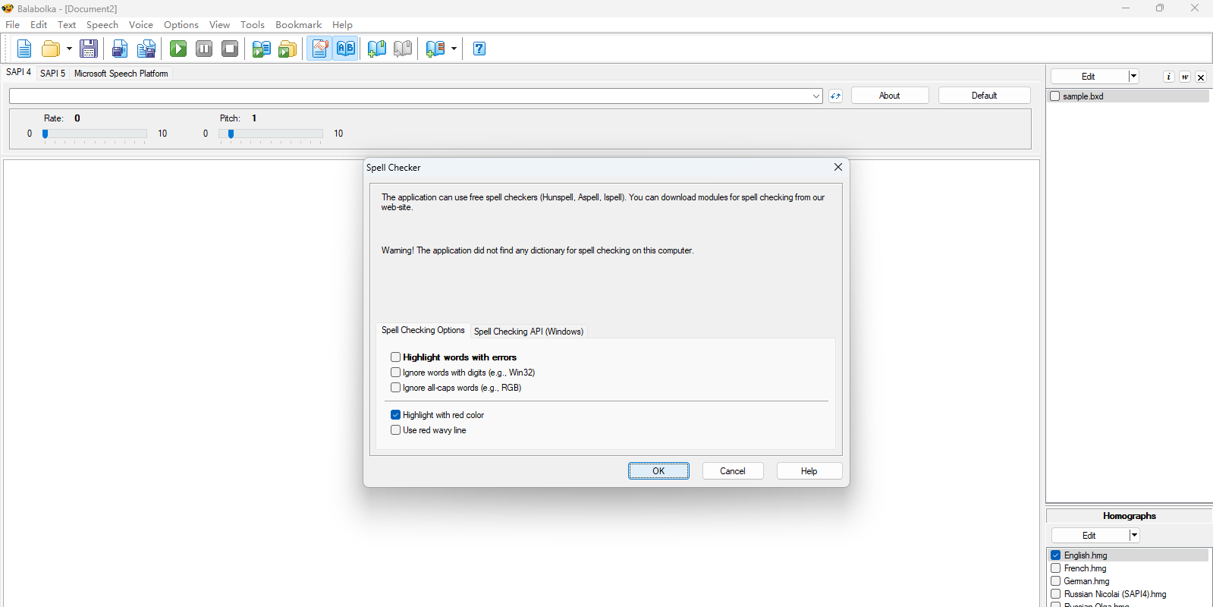1213x607 pixels.
Task: Switch to Spell Checking API (Windows) tab
Action: [x=528, y=332]
